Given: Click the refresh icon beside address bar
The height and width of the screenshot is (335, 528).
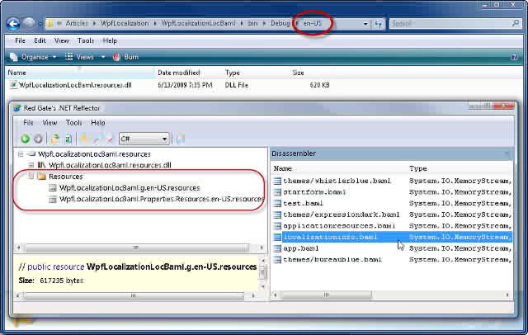Looking at the screenshot, I should (378, 24).
